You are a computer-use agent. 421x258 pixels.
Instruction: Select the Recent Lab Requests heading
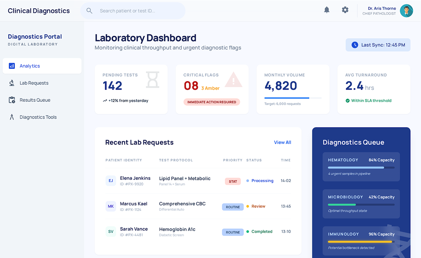point(139,142)
